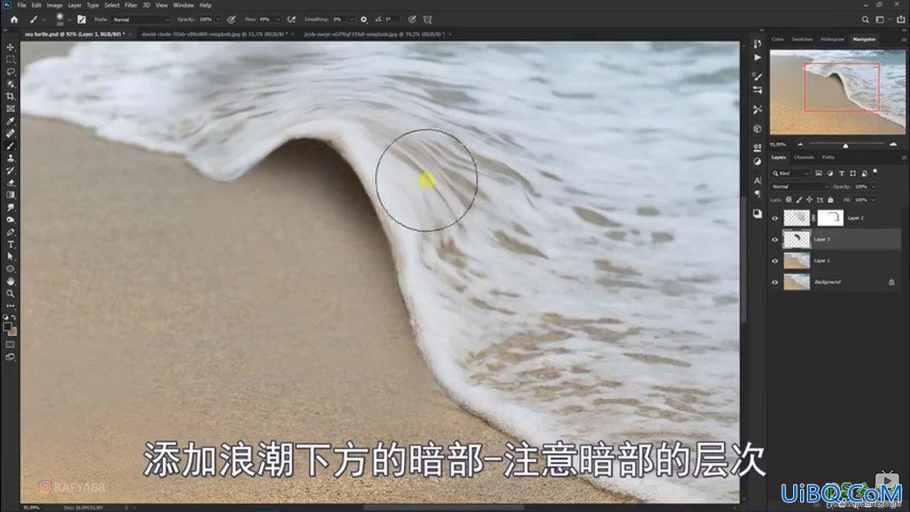This screenshot has width=910, height=512.
Task: Open the brush Mode dropdown
Action: (x=142, y=19)
